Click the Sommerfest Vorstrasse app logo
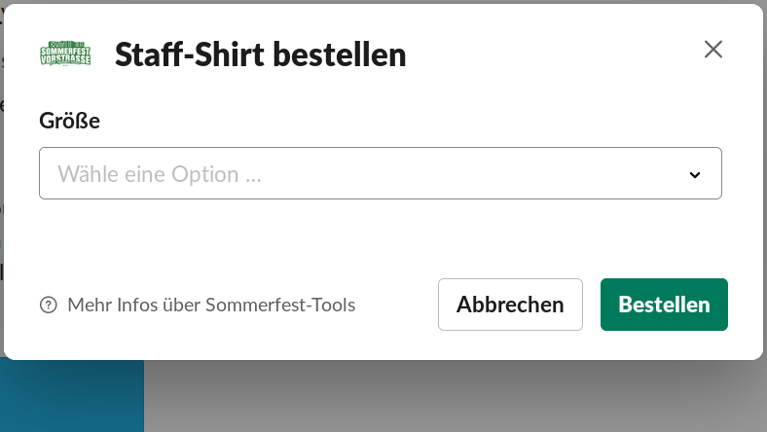This screenshot has width=767, height=432. (65, 54)
